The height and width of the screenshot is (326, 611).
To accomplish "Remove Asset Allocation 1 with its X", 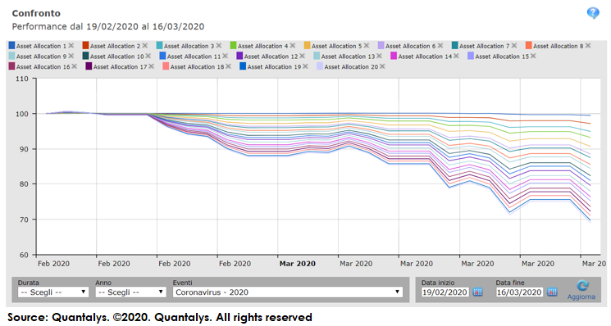I will point(71,46).
